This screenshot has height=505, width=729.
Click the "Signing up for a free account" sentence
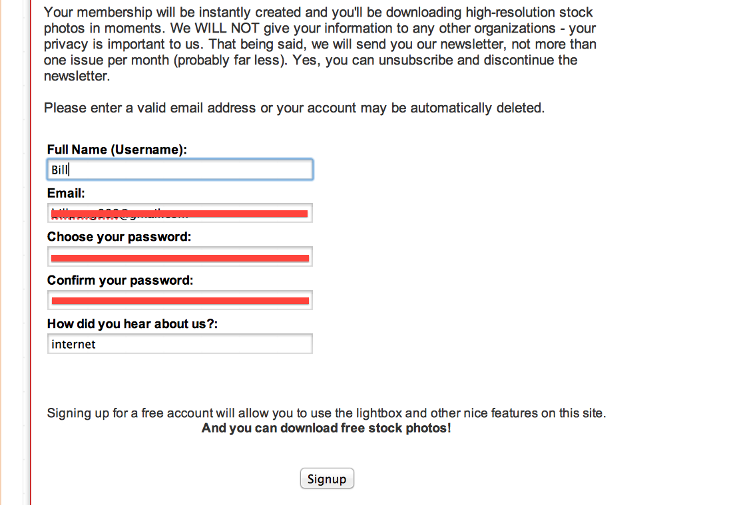pos(326,413)
